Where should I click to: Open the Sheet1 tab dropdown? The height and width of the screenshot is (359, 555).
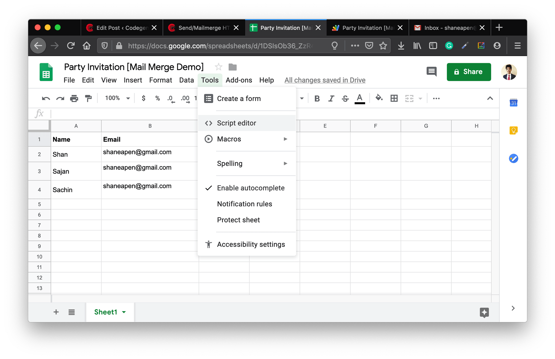(124, 312)
